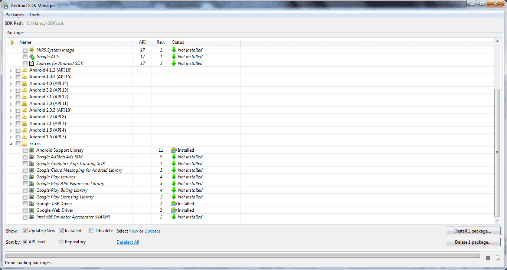Click the Delete 1 package button

click(x=473, y=242)
